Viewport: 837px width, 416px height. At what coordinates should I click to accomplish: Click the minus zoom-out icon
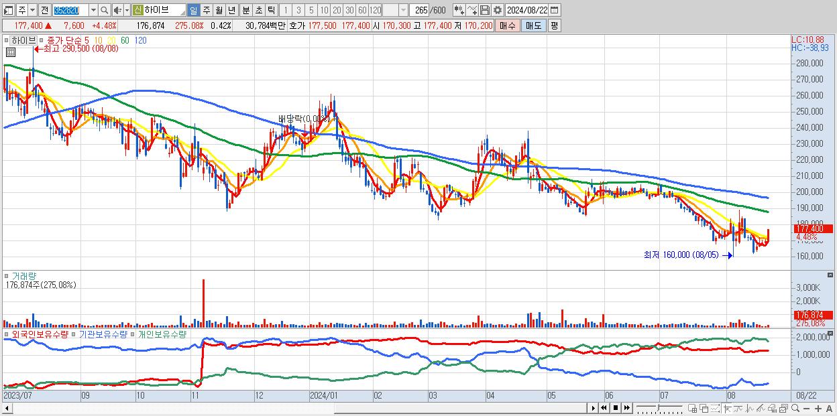click(x=806, y=409)
